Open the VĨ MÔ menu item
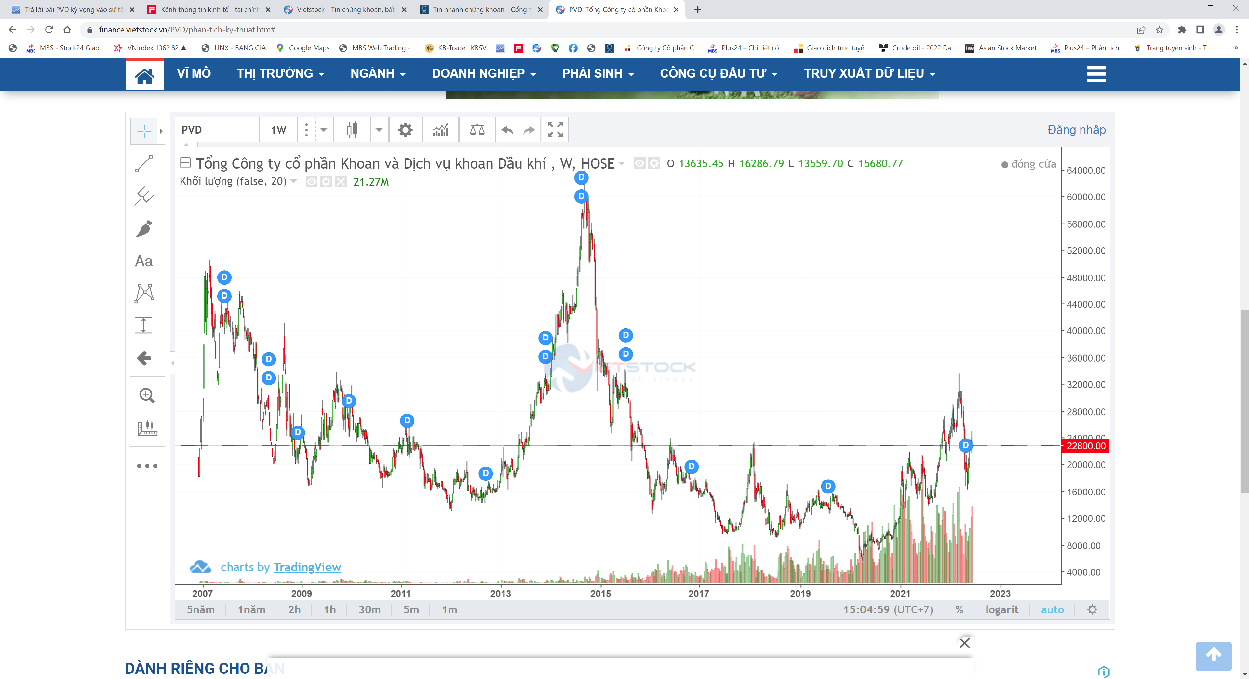 click(194, 74)
